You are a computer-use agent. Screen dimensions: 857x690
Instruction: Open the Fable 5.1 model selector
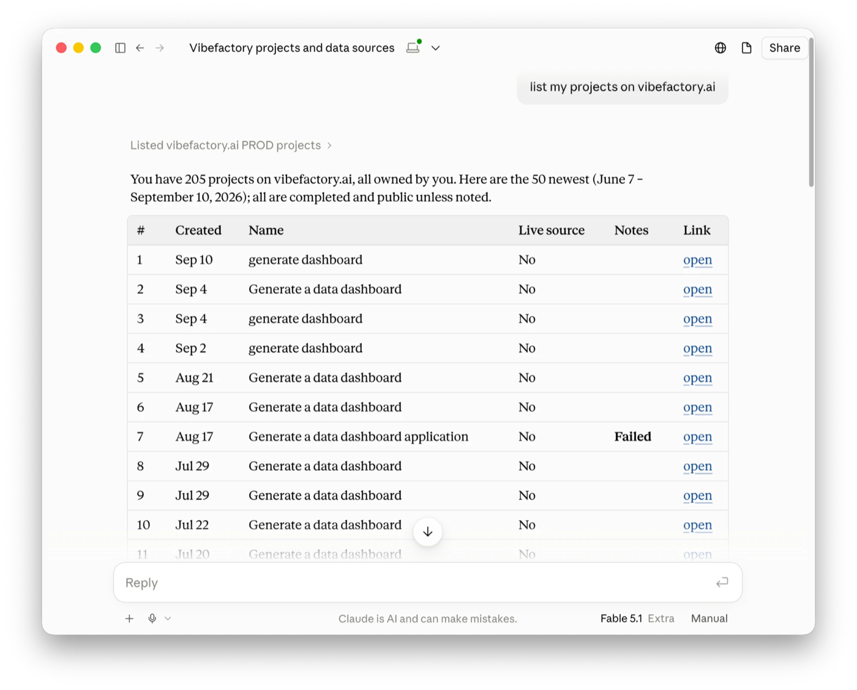pyautogui.click(x=637, y=618)
